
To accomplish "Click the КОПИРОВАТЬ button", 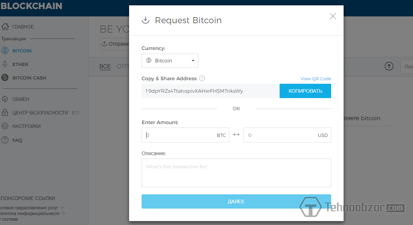I will click(x=305, y=91).
